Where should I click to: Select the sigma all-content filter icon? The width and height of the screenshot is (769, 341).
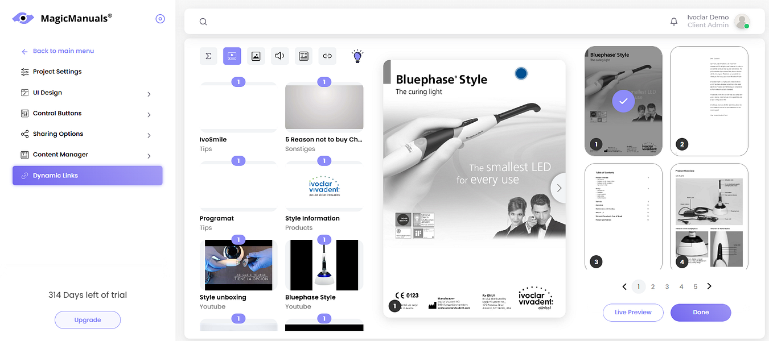click(208, 56)
